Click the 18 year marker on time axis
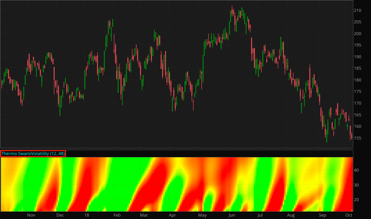 pos(87,215)
